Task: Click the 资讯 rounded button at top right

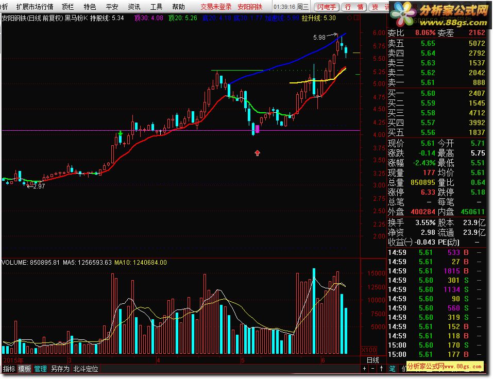Action: tap(380, 7)
